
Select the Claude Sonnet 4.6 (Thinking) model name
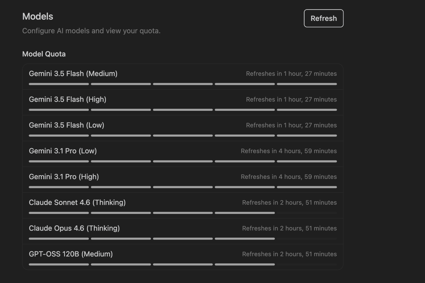pyautogui.click(x=77, y=203)
